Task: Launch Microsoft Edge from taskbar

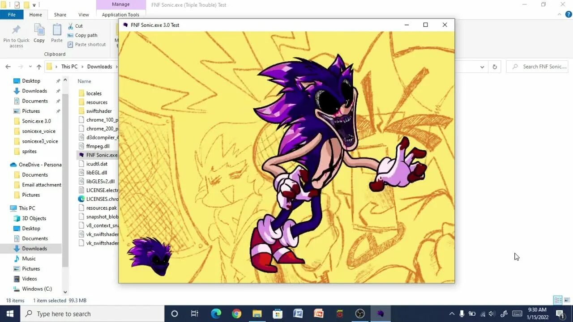Action: pyautogui.click(x=216, y=314)
